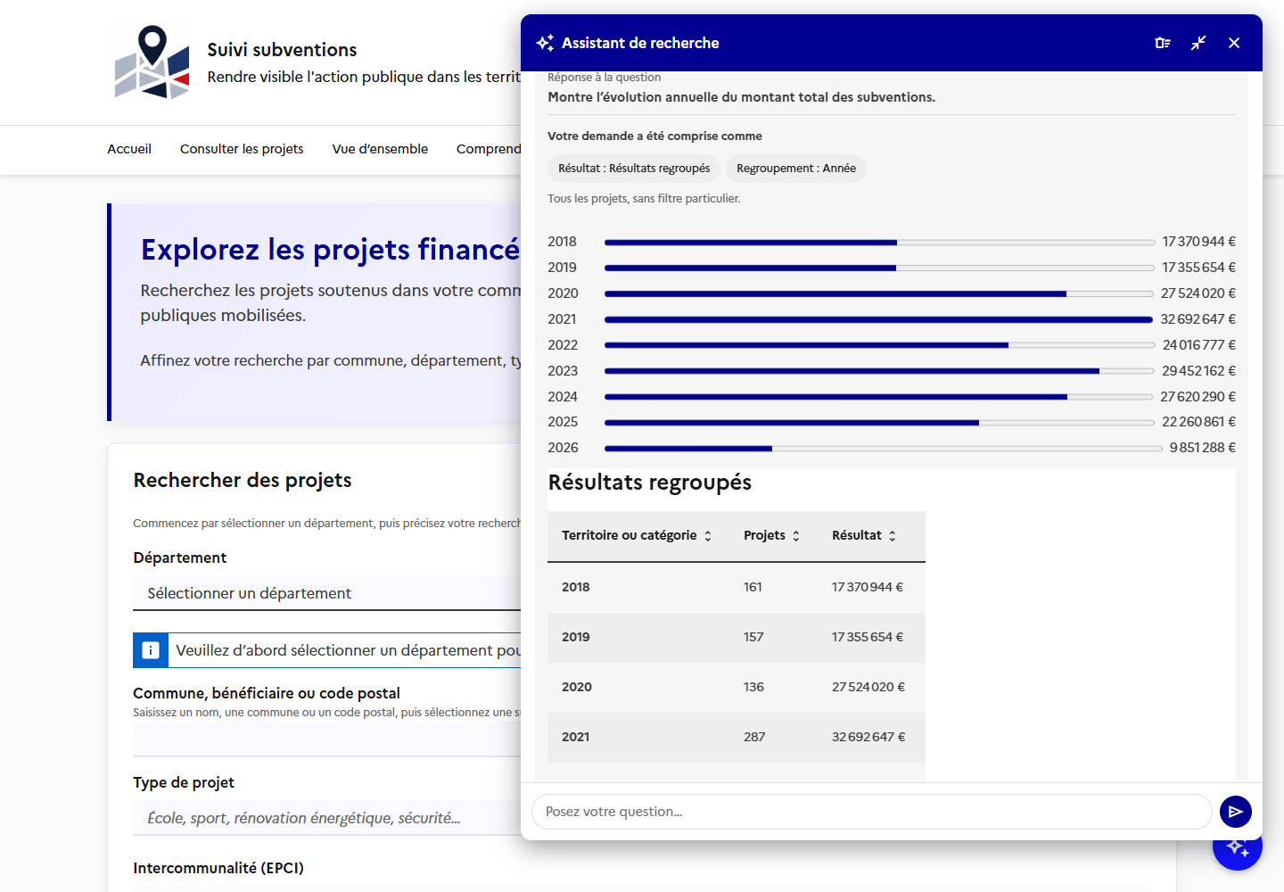Click the 2021 row year in table
1284x892 pixels.
(x=575, y=737)
